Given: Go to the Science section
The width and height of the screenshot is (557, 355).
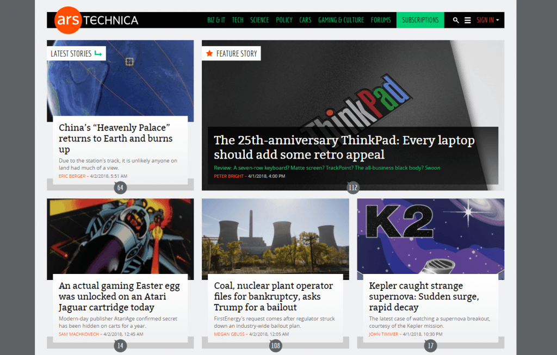Looking at the screenshot, I should click(259, 20).
